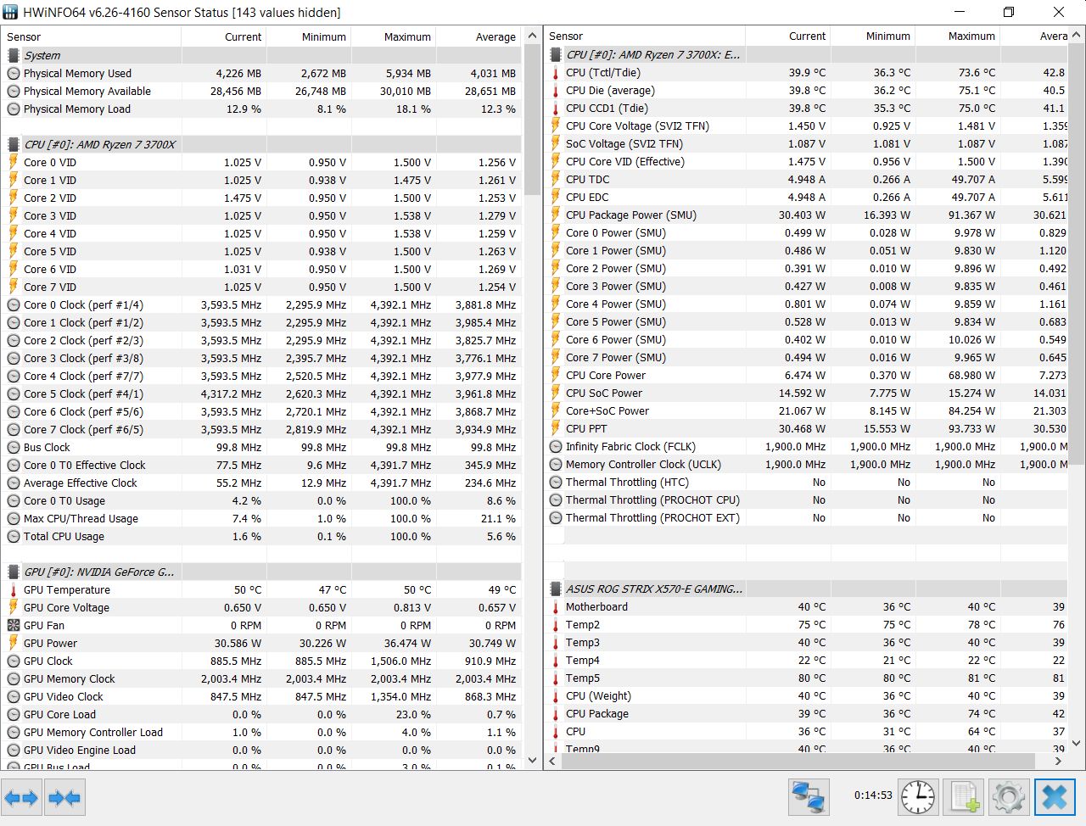This screenshot has height=826, width=1086.
Task: Click the CPU [#0]: AMD Ryzen 7 3700X group icon
Action: click(x=14, y=144)
